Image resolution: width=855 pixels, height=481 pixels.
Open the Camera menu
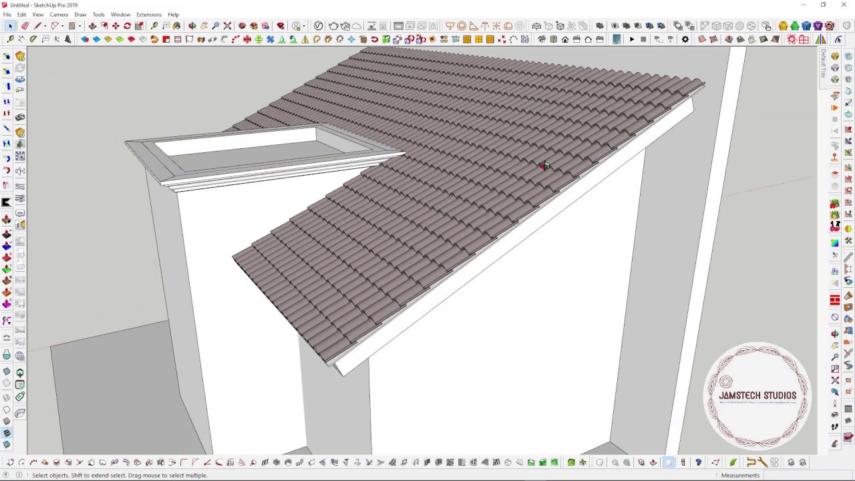[59, 15]
